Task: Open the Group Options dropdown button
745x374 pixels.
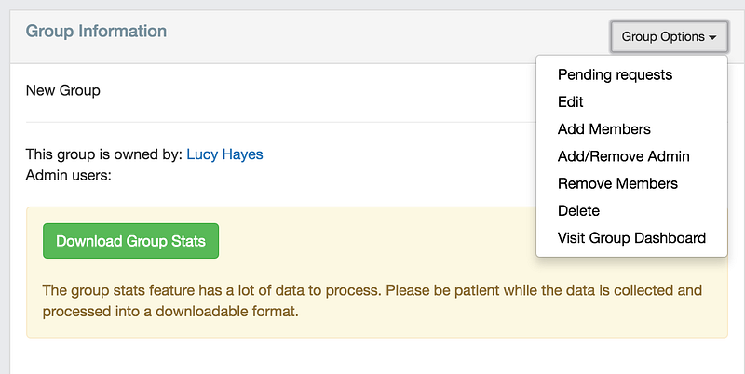Action: coord(661,37)
